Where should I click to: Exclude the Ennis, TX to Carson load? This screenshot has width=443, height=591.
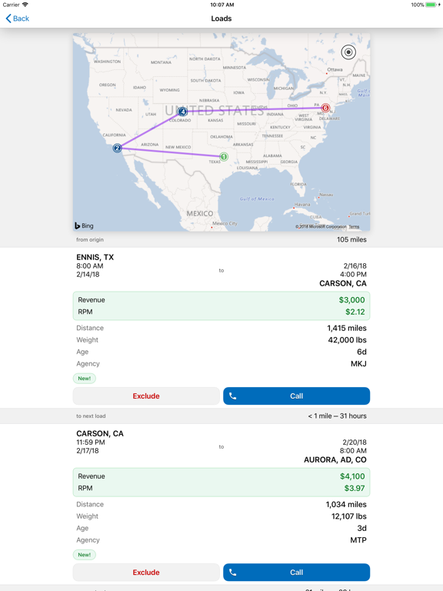click(x=146, y=396)
